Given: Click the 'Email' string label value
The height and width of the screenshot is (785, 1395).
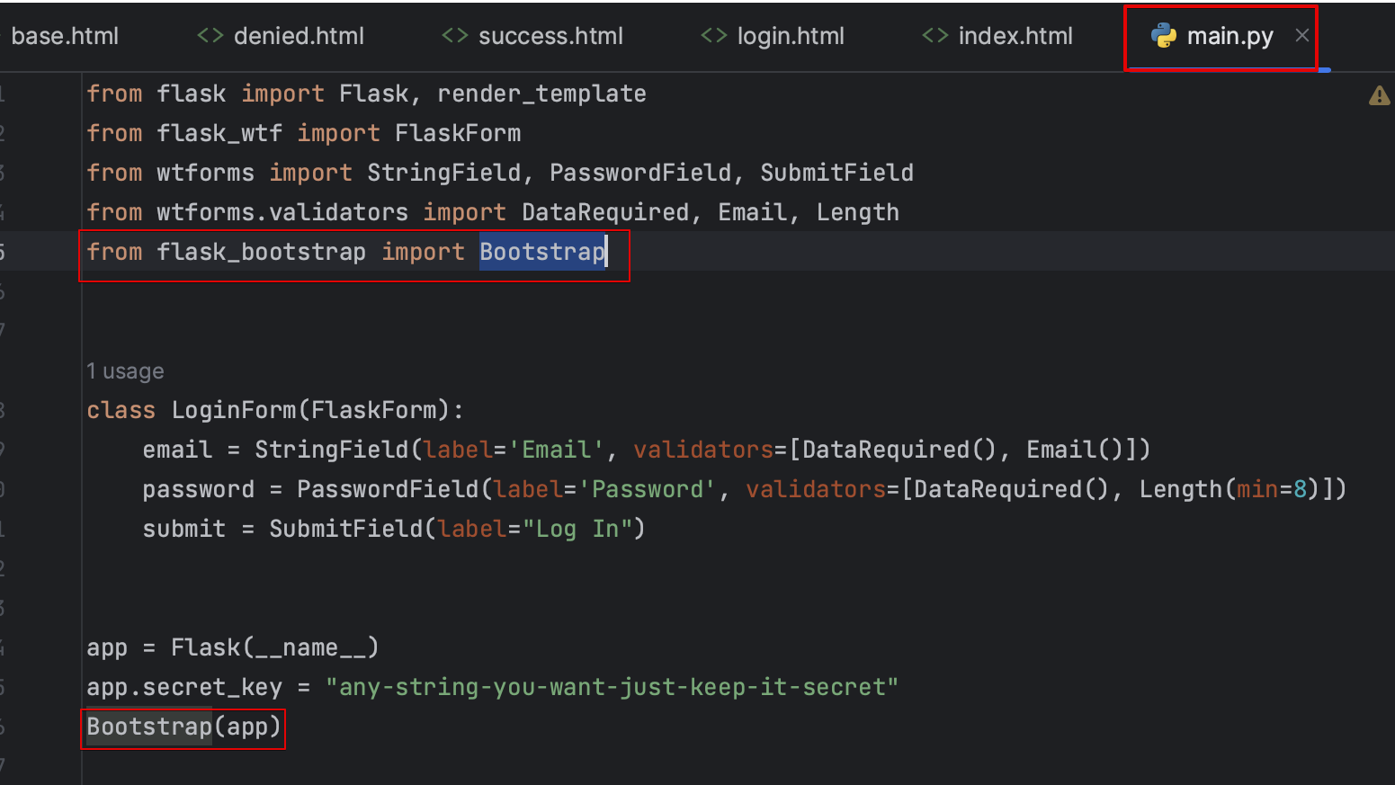Looking at the screenshot, I should (557, 450).
